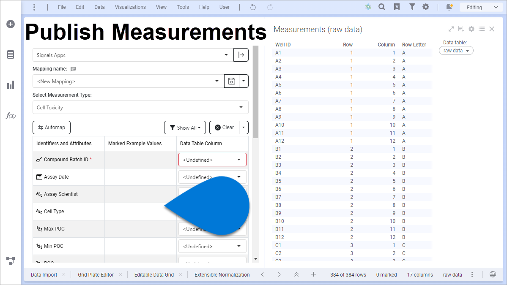Screen dimensions: 507x285
Task: Open the notifications bell icon
Action: point(449,7)
